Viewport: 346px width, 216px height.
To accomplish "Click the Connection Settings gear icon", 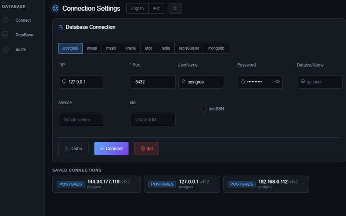I will tap(55, 8).
